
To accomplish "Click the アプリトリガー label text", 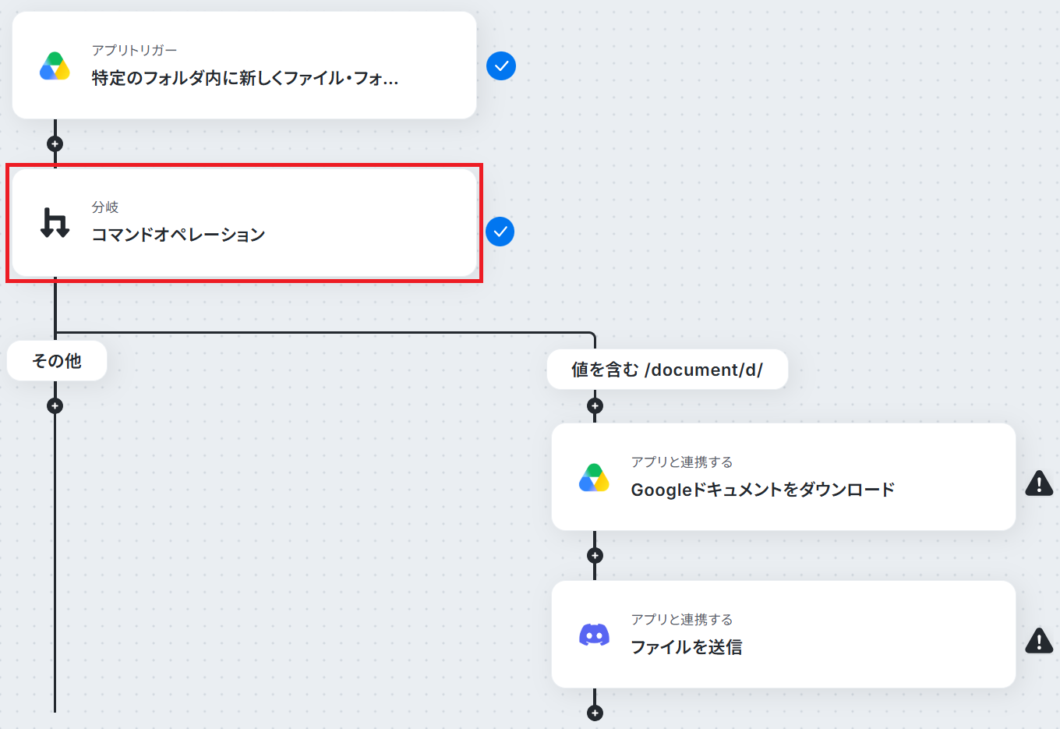I will pyautogui.click(x=134, y=50).
